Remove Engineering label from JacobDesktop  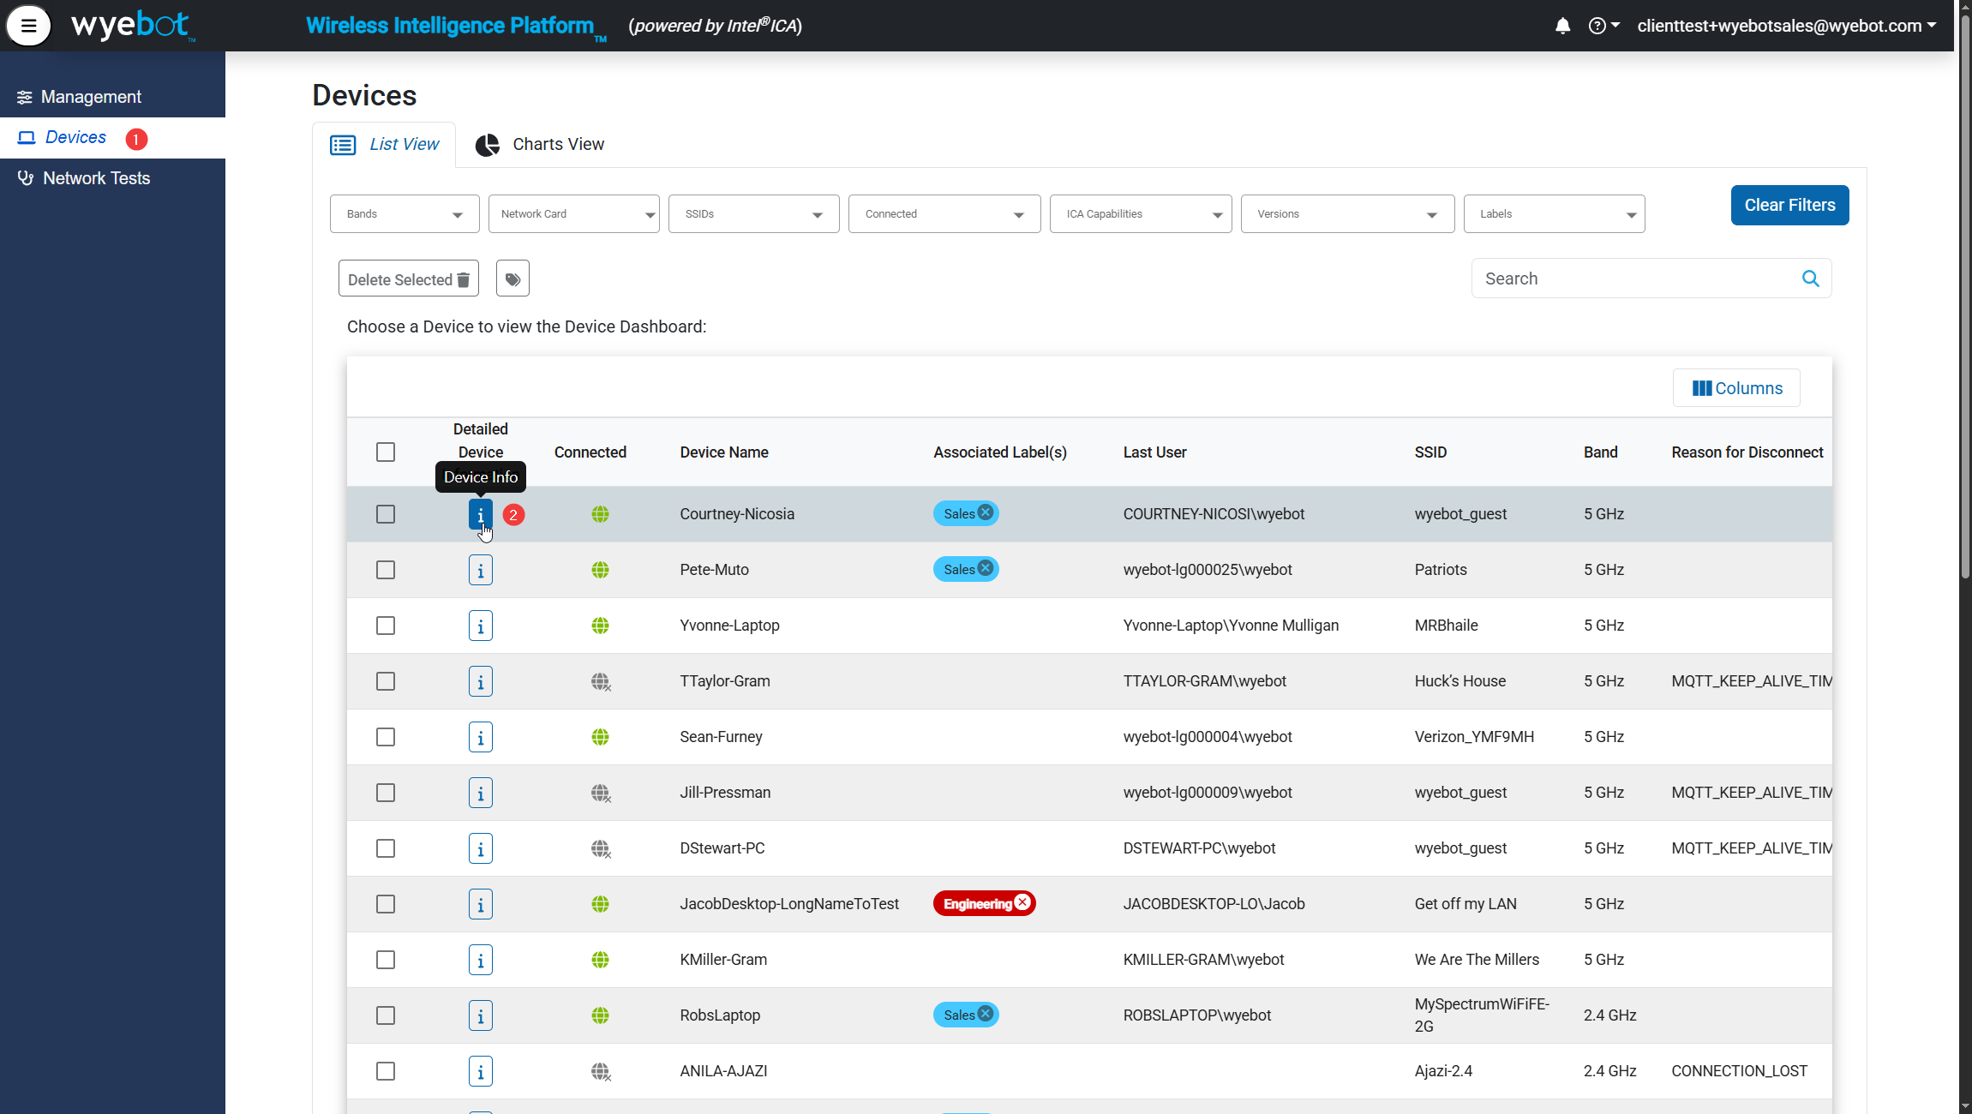coord(1022,902)
